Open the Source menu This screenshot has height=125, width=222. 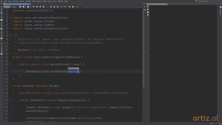pyautogui.click(x=22, y=1)
